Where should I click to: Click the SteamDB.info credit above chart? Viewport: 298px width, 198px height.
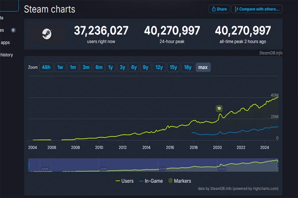pyautogui.click(x=271, y=53)
